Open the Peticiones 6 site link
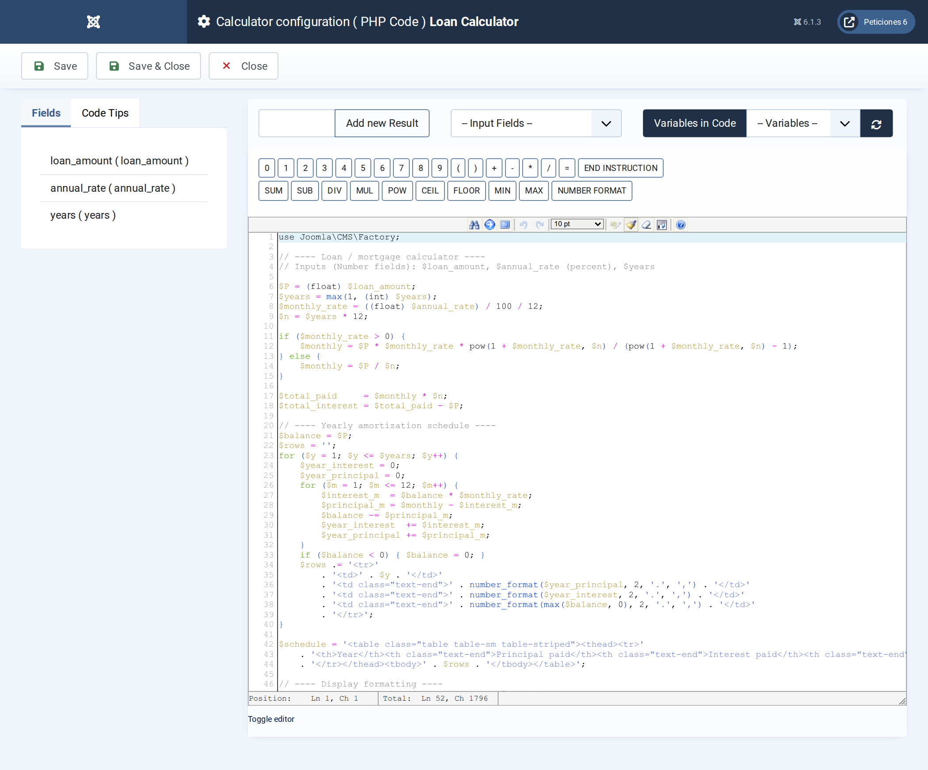928x770 pixels. (x=876, y=22)
